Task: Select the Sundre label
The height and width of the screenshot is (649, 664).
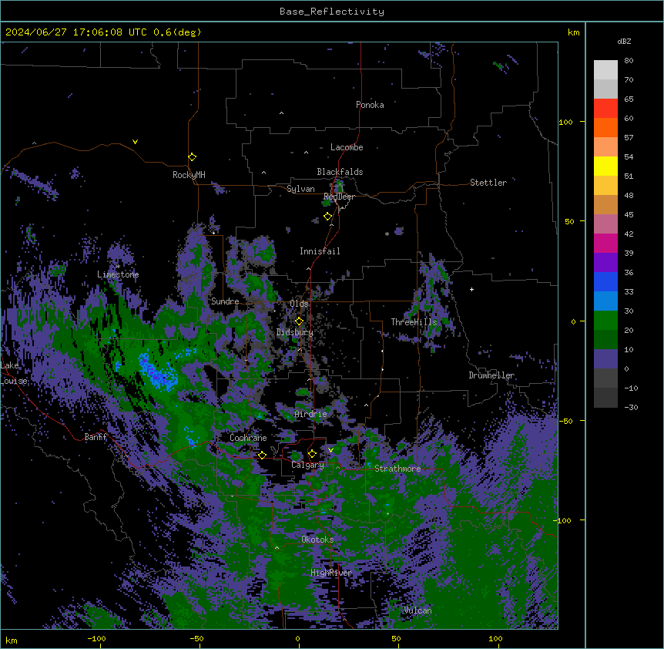Action: [x=225, y=301]
